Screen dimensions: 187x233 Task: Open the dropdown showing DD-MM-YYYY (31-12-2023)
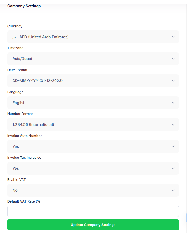(84, 81)
